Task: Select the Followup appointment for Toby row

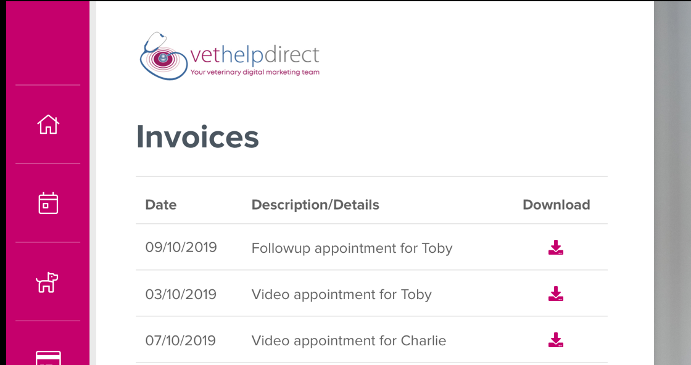Action: [x=352, y=248]
